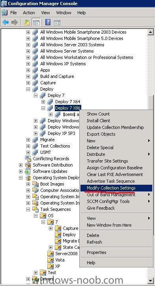The width and height of the screenshot is (155, 286).
Task: Expand the Deploy 7 X64 node
Action: (43, 102)
